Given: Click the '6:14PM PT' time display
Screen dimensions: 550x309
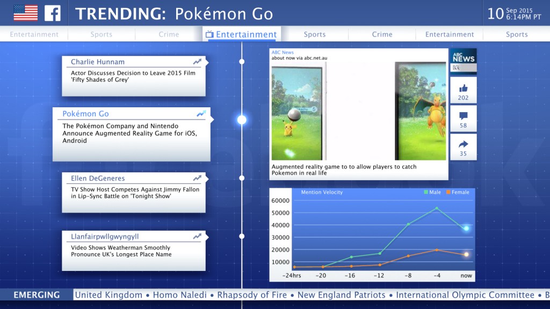Looking at the screenshot, I should tap(523, 17).
